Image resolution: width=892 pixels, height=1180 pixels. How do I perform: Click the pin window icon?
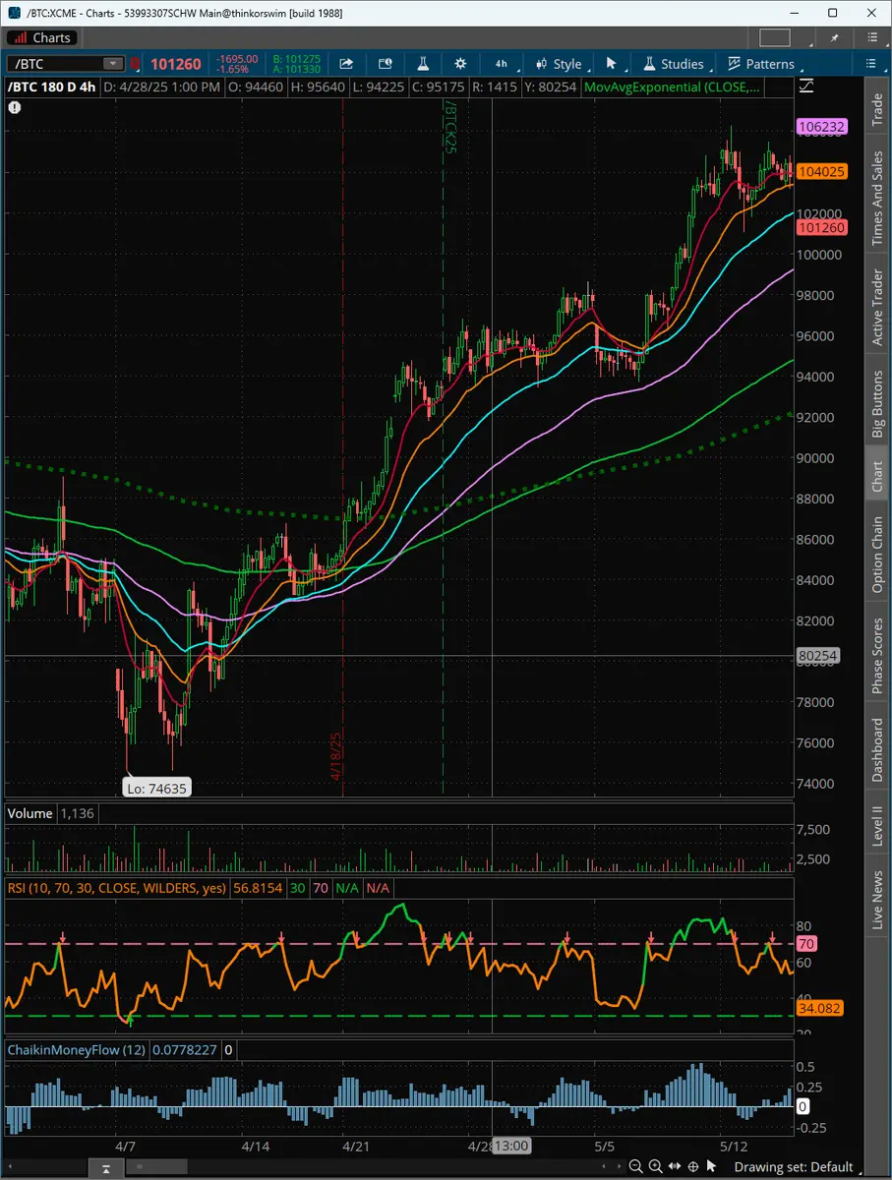click(836, 37)
